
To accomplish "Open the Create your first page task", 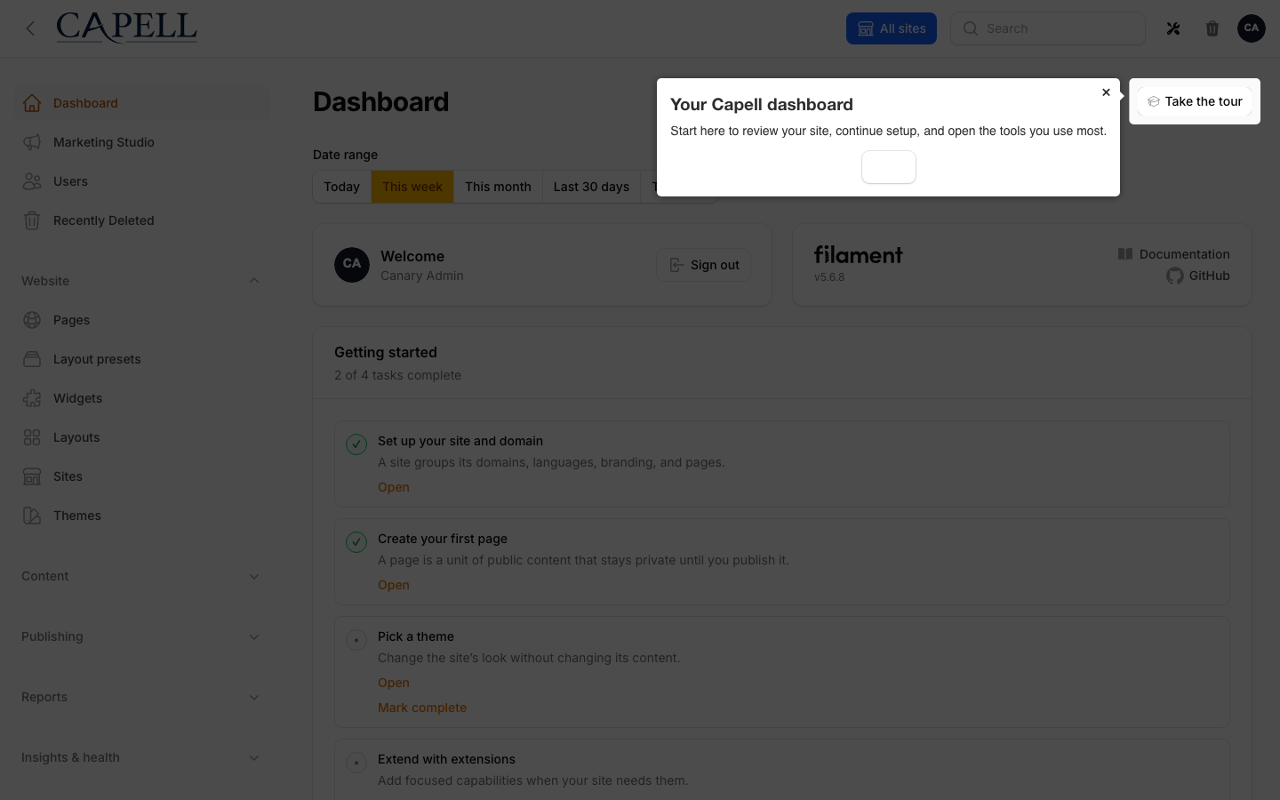I will 394,585.
